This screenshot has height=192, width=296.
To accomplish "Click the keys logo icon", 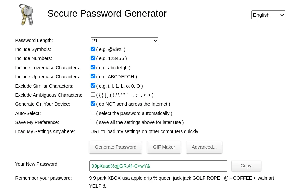I will [x=26, y=15].
